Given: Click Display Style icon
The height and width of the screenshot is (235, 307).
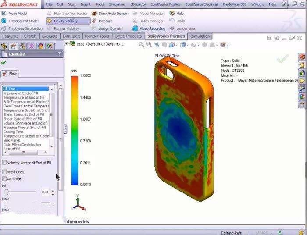Looking at the screenshot, I should (182, 45).
